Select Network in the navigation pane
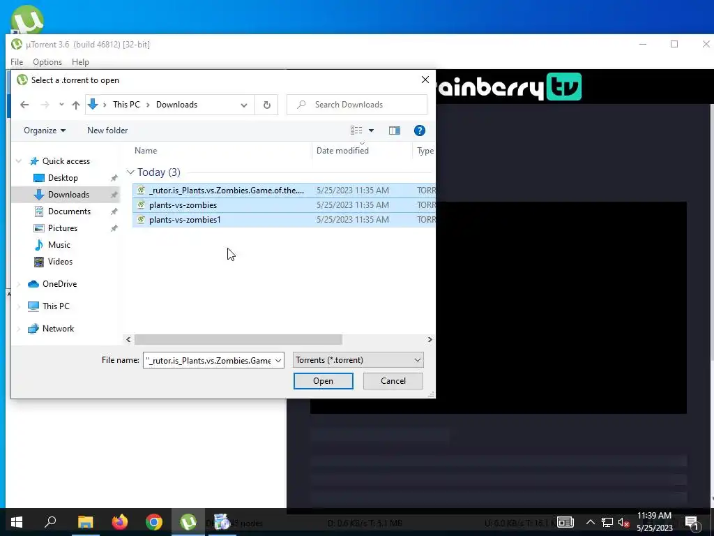Screen dimensions: 714x536 pos(59,329)
